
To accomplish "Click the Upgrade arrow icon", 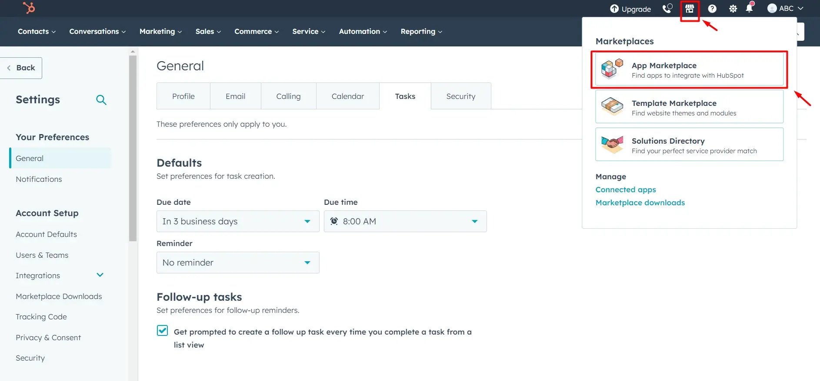I will tap(614, 9).
